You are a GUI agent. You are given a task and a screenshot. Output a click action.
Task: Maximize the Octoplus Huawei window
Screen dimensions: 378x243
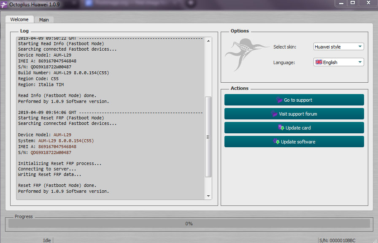point(353,3)
